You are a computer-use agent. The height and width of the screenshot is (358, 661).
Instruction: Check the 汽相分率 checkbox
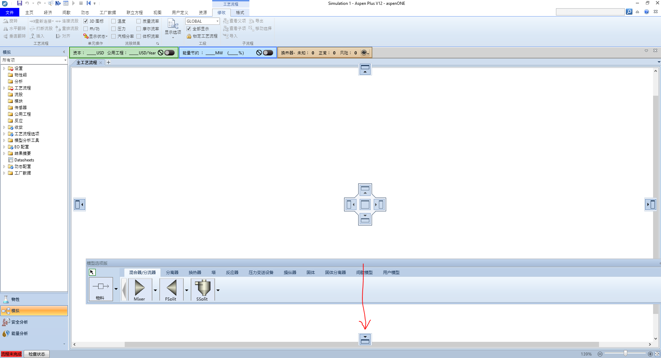pos(113,36)
